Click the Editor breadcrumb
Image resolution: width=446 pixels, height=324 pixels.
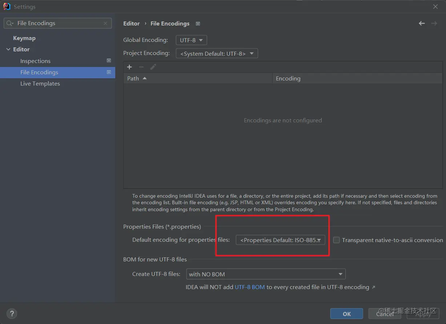tap(131, 23)
